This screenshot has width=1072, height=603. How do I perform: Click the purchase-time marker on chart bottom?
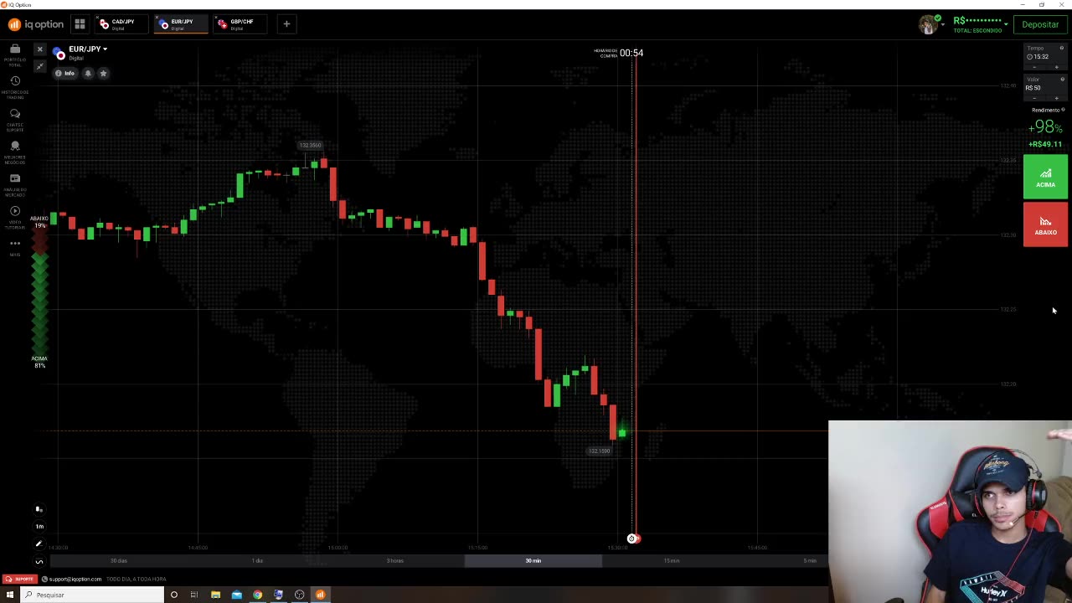[632, 539]
